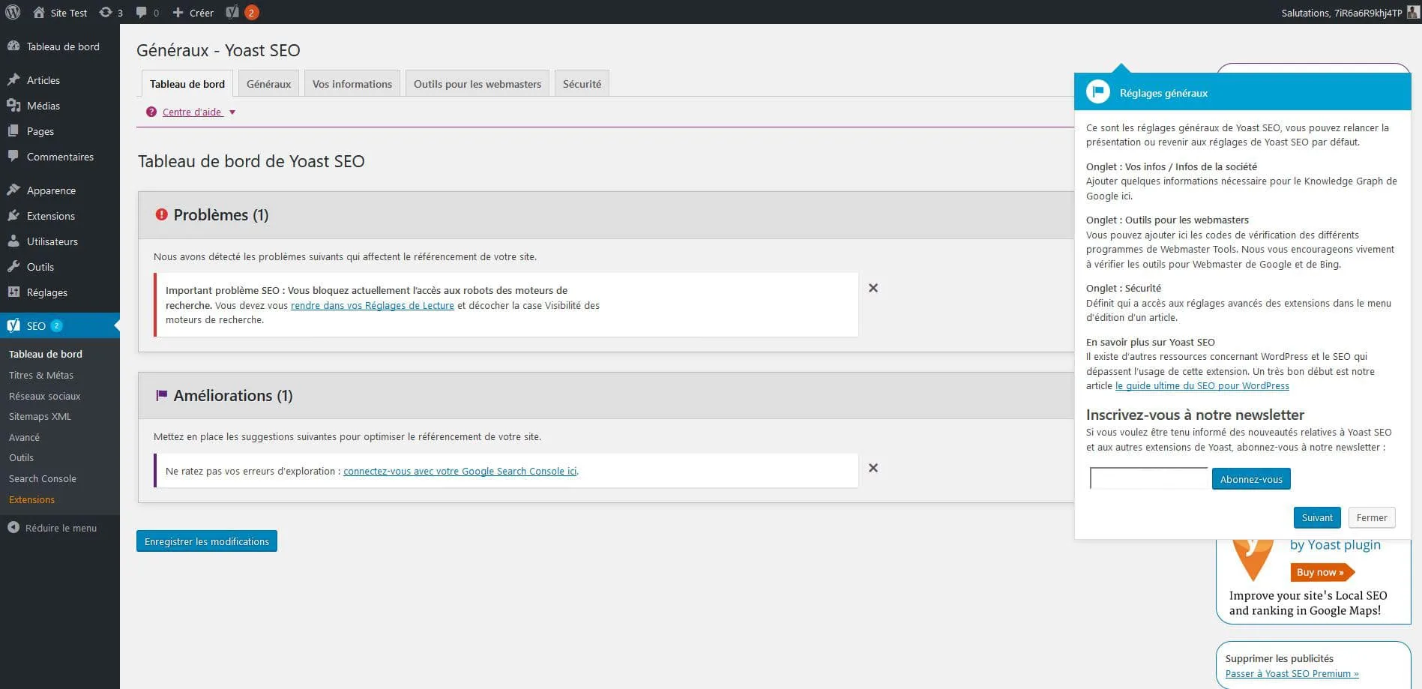
Task: Open Tableau de bord under SEO submenu
Action: pyautogui.click(x=46, y=354)
